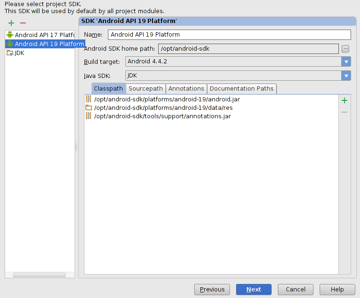
Task: Click the jar icon next to annotations.jar
Action: [89, 116]
